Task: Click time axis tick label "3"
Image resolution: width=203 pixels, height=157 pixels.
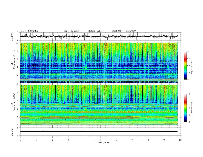Action: (68, 140)
